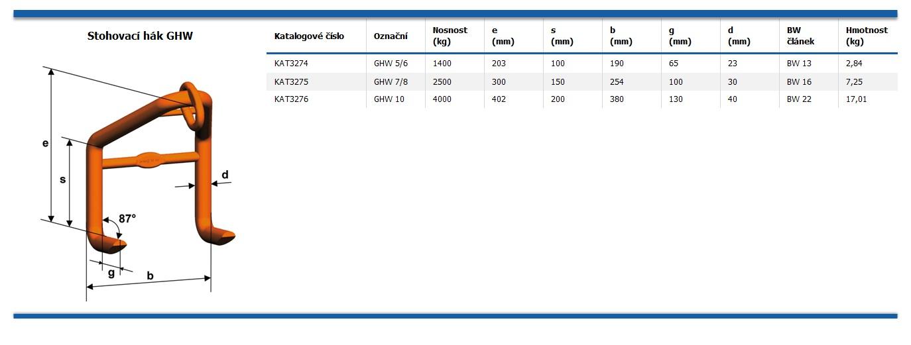The width and height of the screenshot is (911, 345).
Task: Click the 17,01 weight value
Action: tap(857, 99)
